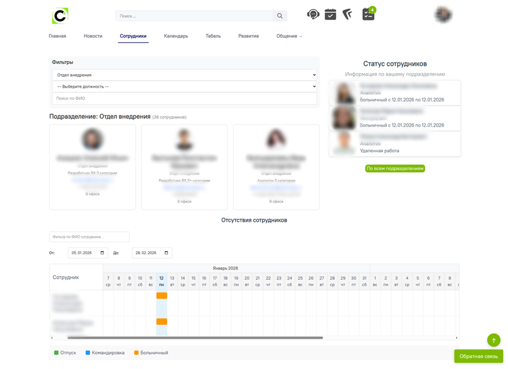Open the user profile avatar

pos(443,15)
